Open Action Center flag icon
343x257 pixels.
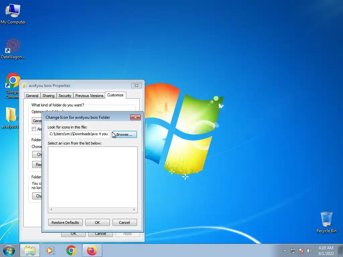pyautogui.click(x=301, y=251)
